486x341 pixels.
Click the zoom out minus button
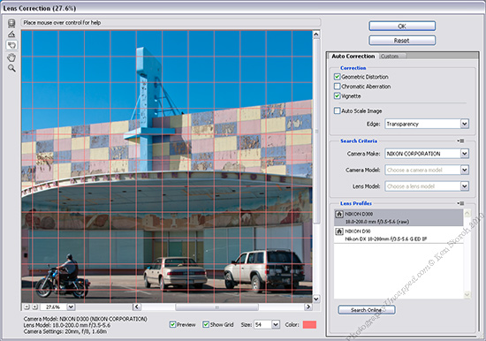point(27,307)
